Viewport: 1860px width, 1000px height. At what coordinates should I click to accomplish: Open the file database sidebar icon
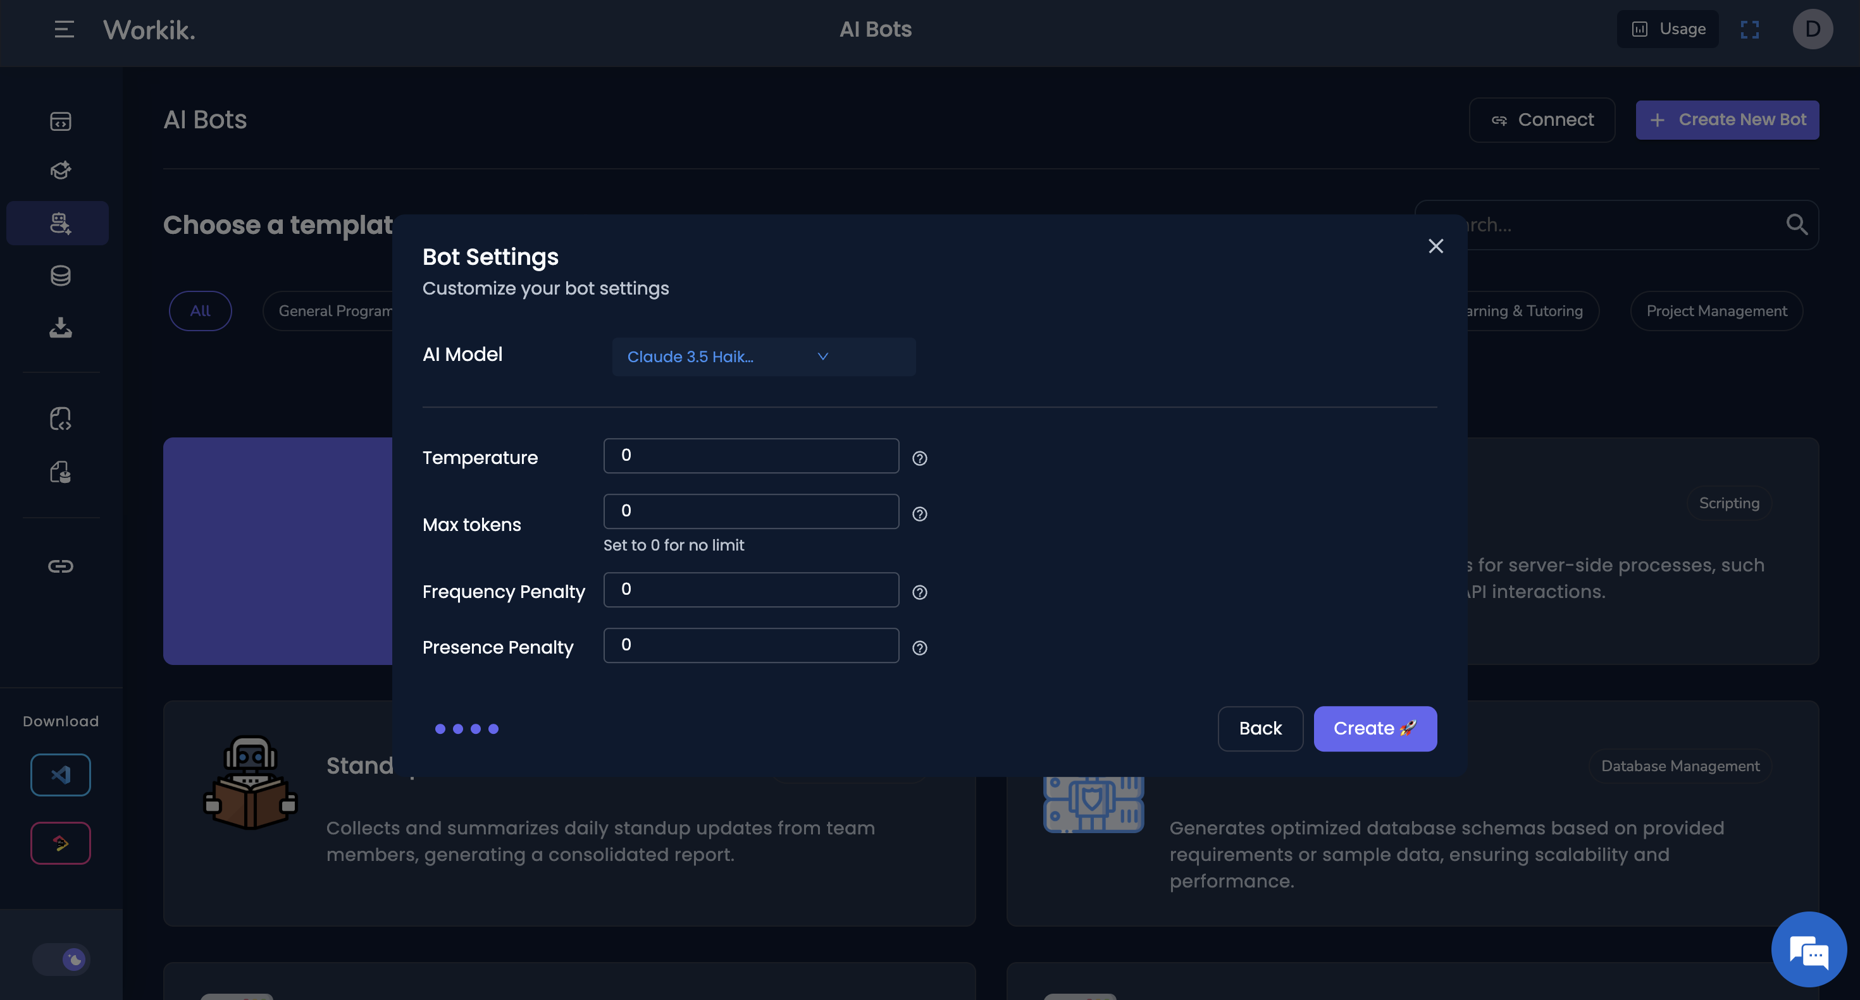(x=61, y=472)
